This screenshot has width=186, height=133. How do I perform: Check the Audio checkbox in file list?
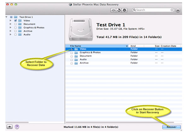tap(72, 60)
